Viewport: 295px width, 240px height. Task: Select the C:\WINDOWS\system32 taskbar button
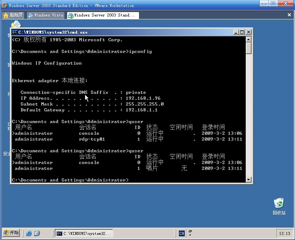pyautogui.click(x=83, y=233)
